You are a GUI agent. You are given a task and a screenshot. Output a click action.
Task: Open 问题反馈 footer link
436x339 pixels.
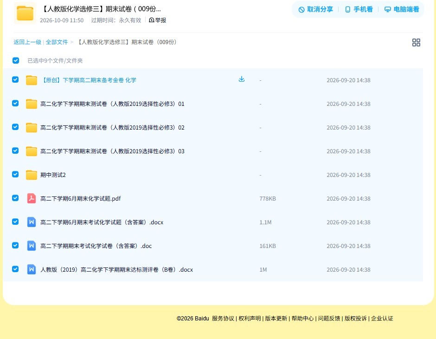point(329,319)
